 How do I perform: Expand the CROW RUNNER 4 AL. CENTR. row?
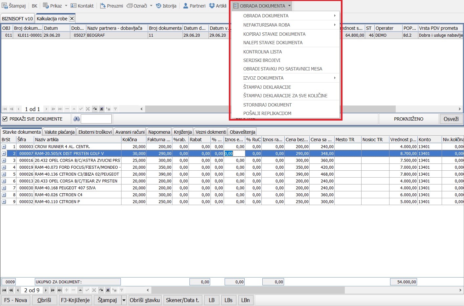tap(4, 147)
